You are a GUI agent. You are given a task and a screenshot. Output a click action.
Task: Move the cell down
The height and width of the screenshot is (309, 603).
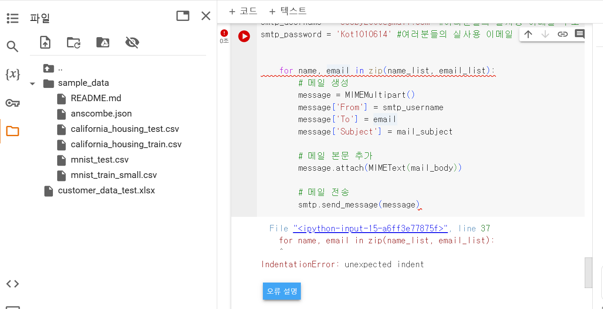545,34
